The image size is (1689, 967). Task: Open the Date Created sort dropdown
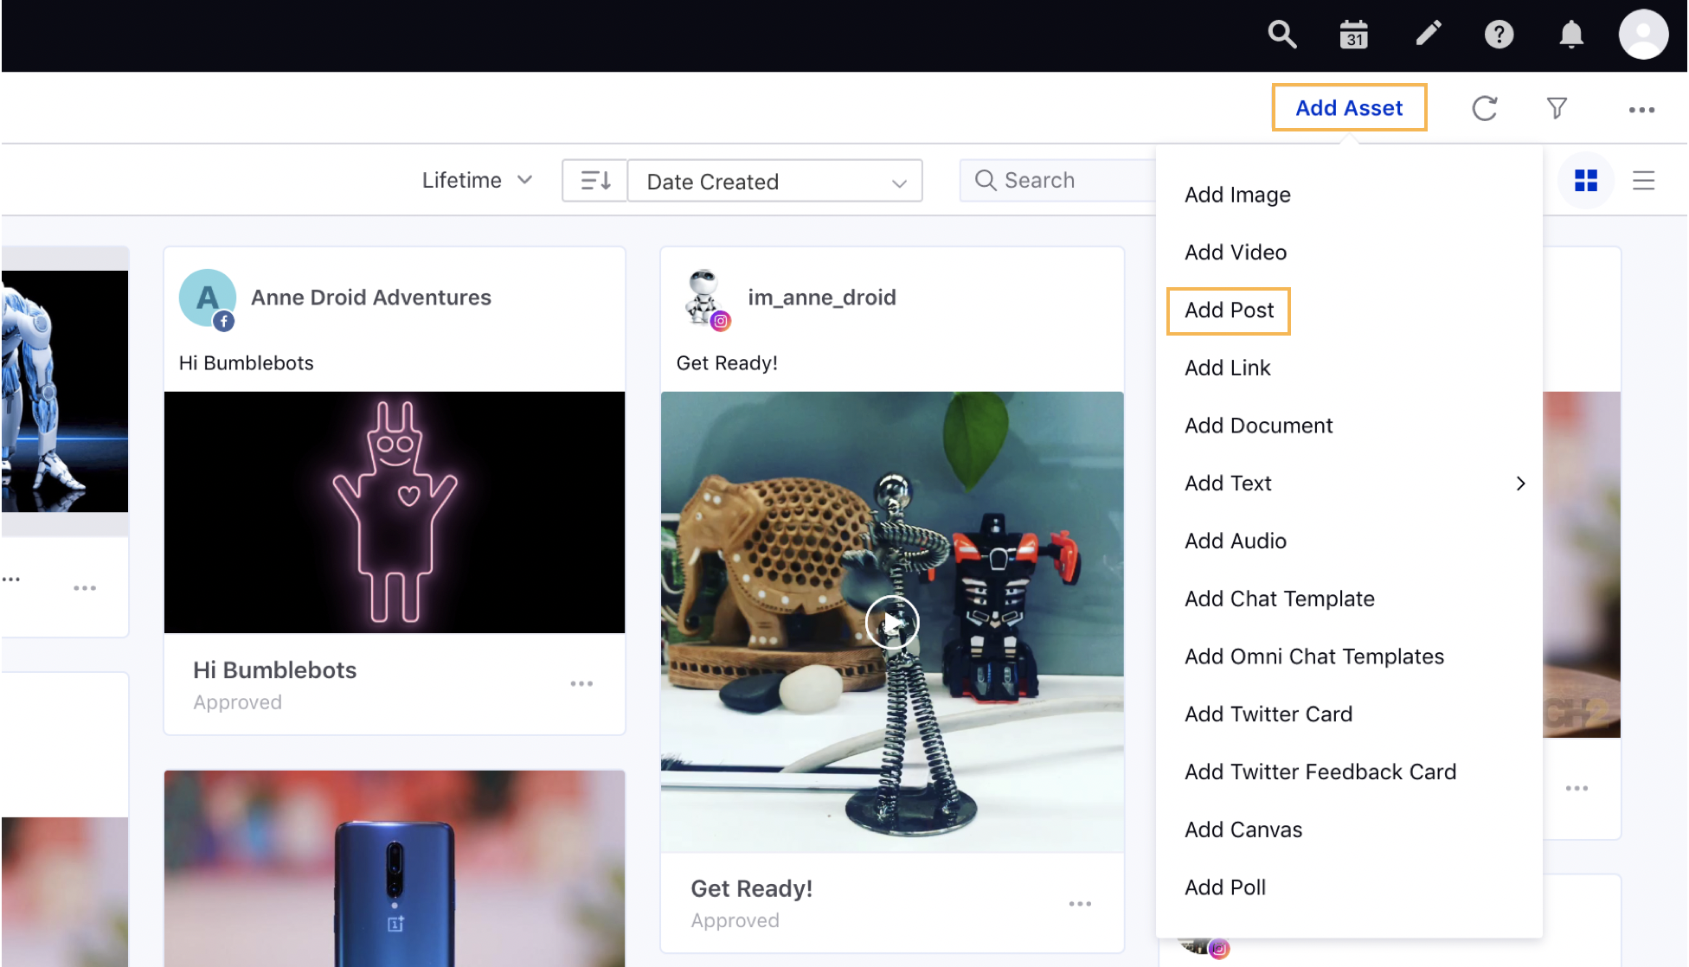point(775,181)
